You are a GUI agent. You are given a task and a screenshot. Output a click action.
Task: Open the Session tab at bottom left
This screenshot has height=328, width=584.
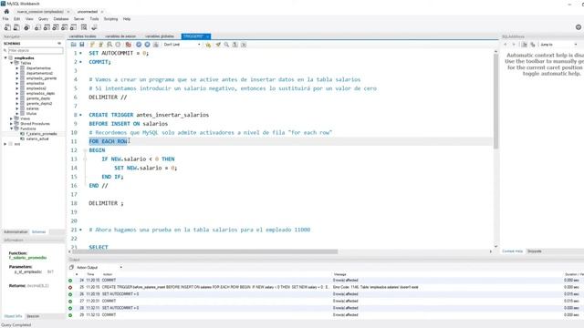click(x=33, y=316)
